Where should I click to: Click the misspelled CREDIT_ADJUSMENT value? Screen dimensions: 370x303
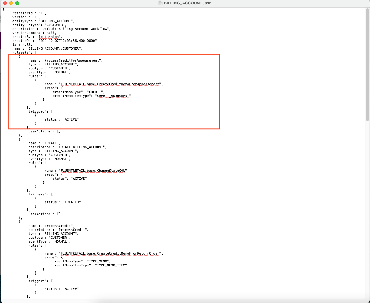(x=114, y=96)
